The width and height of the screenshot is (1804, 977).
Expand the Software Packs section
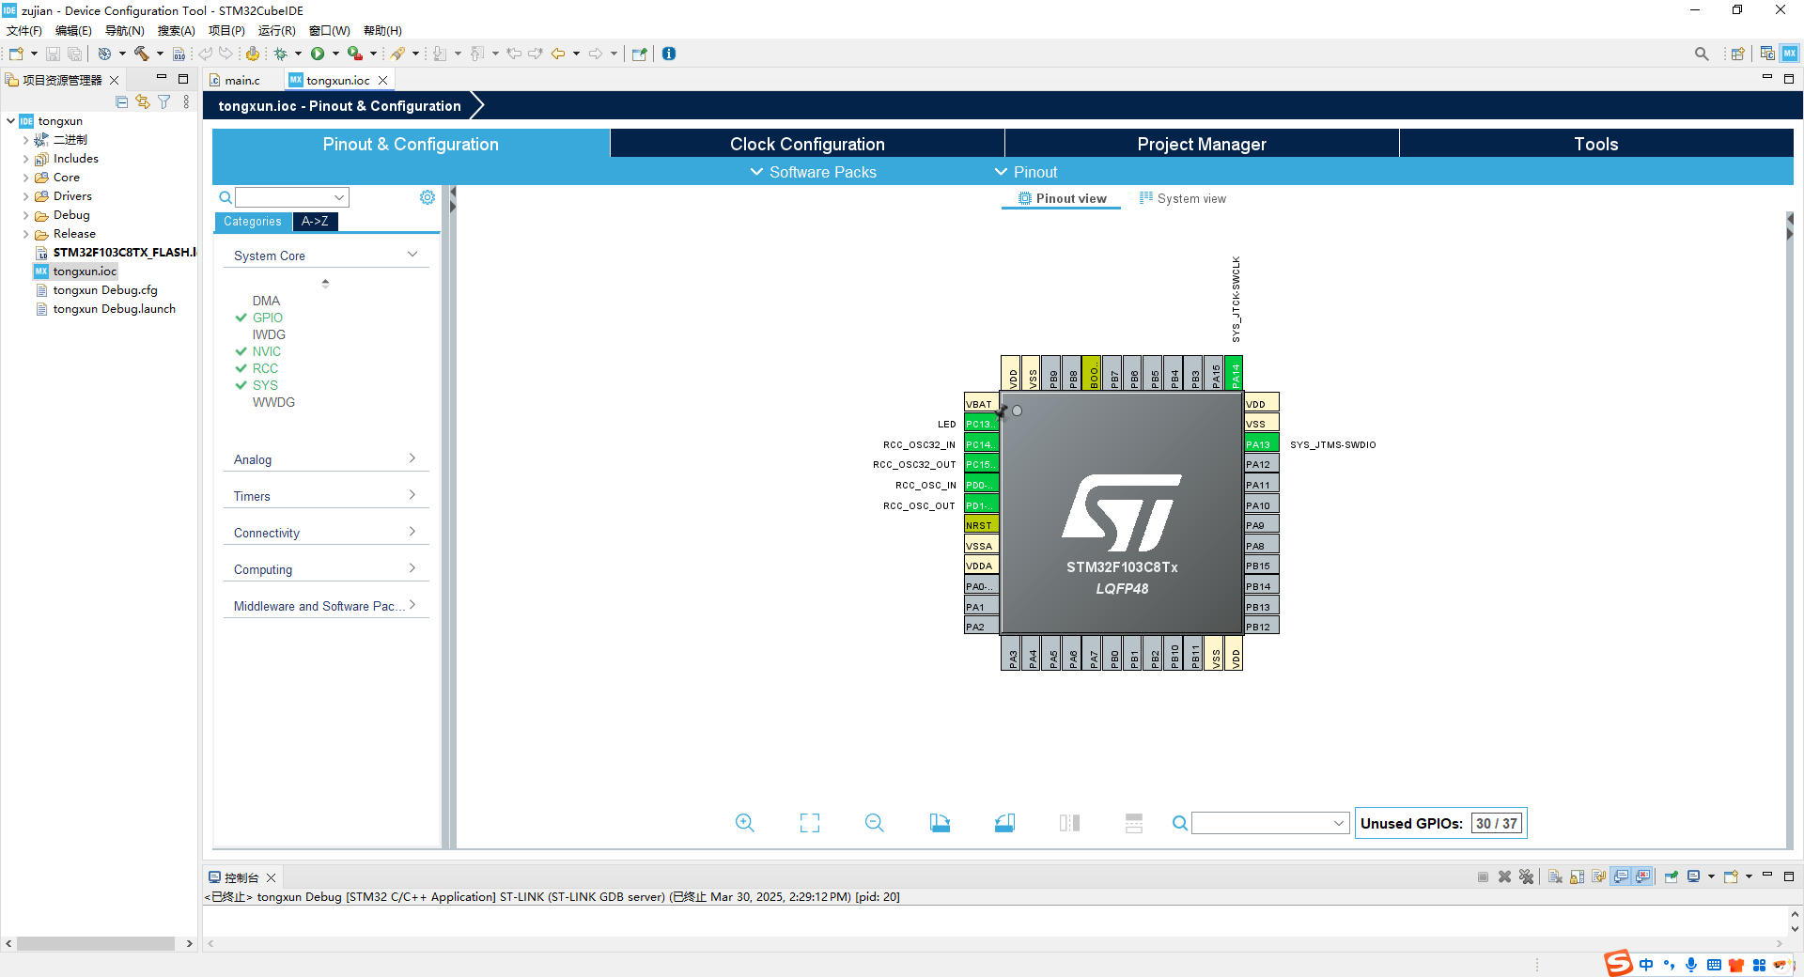pyautogui.click(x=814, y=172)
